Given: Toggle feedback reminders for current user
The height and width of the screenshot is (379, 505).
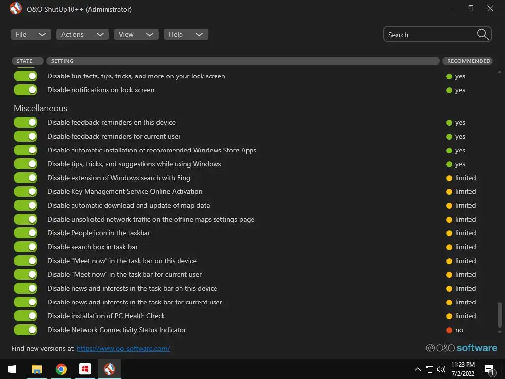Looking at the screenshot, I should pos(26,136).
